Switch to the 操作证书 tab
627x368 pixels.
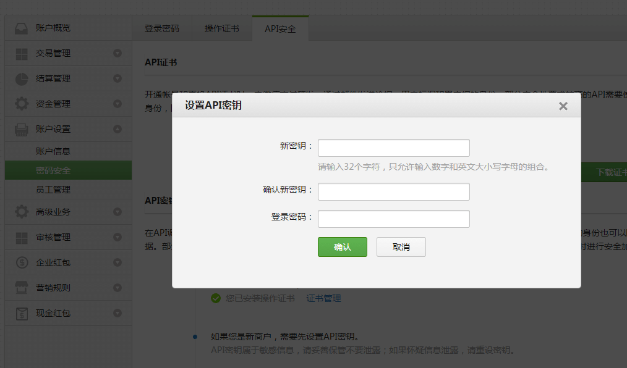pos(221,29)
